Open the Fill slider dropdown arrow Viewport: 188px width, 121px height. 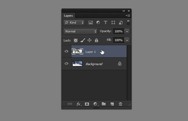coord(127,40)
